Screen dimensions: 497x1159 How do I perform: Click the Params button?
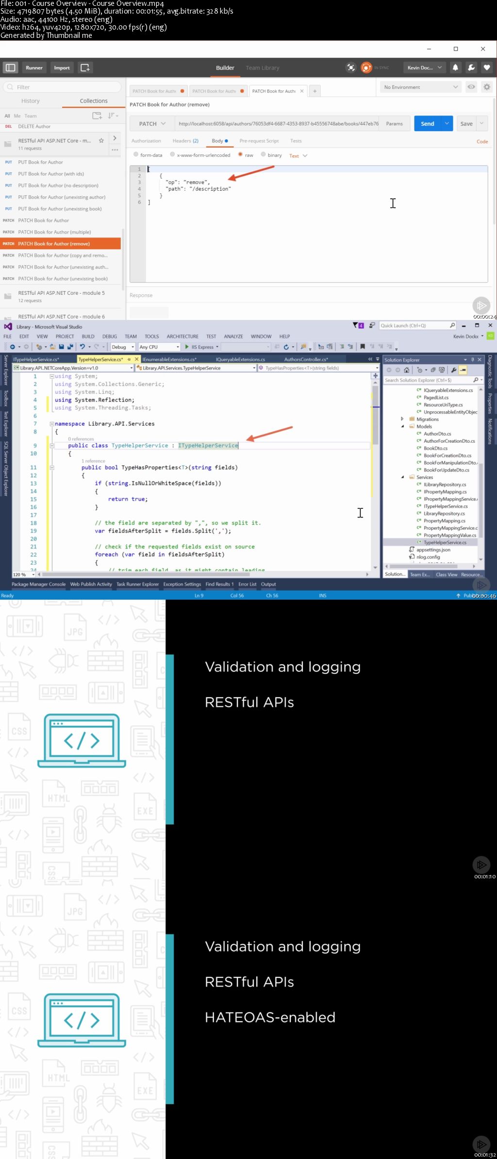tap(394, 124)
